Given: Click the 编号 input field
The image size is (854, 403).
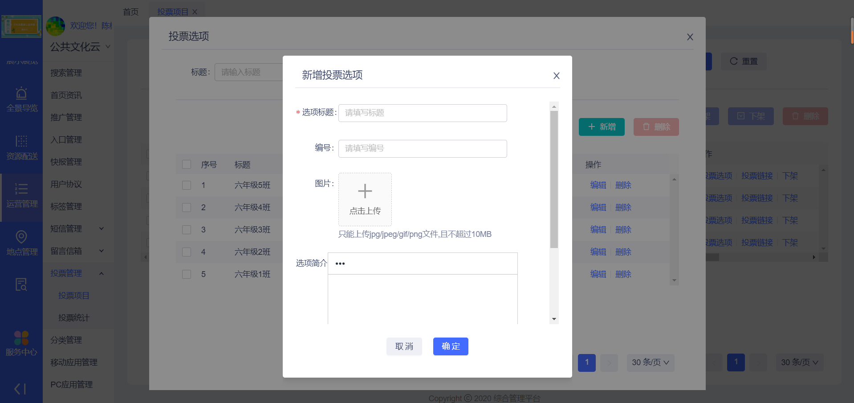Looking at the screenshot, I should click(x=423, y=149).
